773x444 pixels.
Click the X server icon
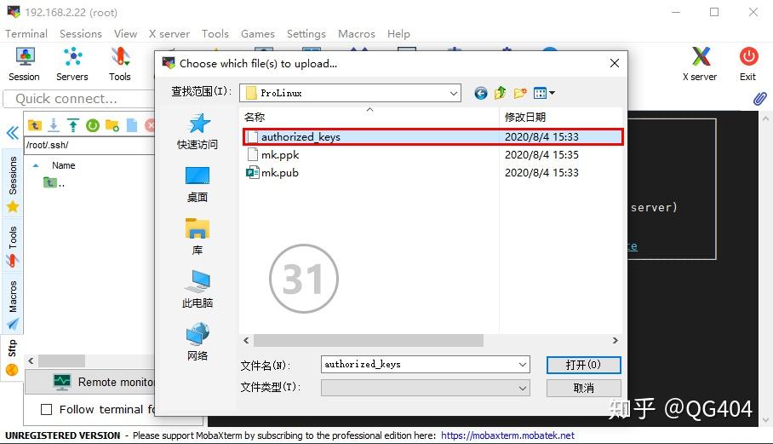pos(700,64)
